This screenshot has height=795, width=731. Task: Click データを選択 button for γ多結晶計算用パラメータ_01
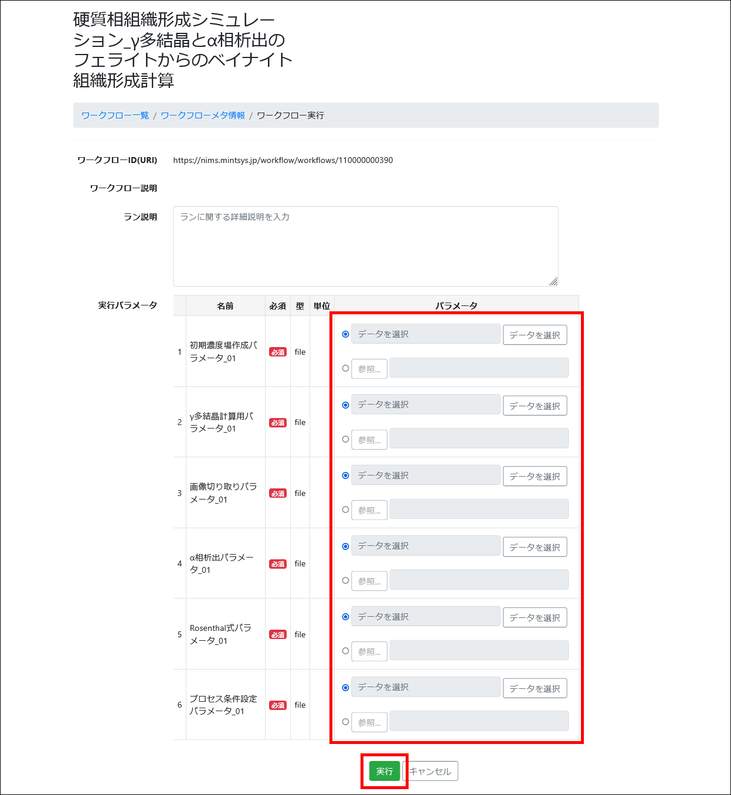click(535, 406)
